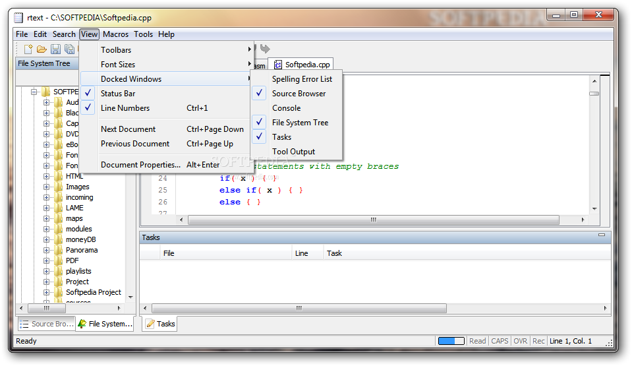Image resolution: width=632 pixels, height=366 pixels.
Task: Click the Source Browser tab list icon
Action: [x=24, y=324]
